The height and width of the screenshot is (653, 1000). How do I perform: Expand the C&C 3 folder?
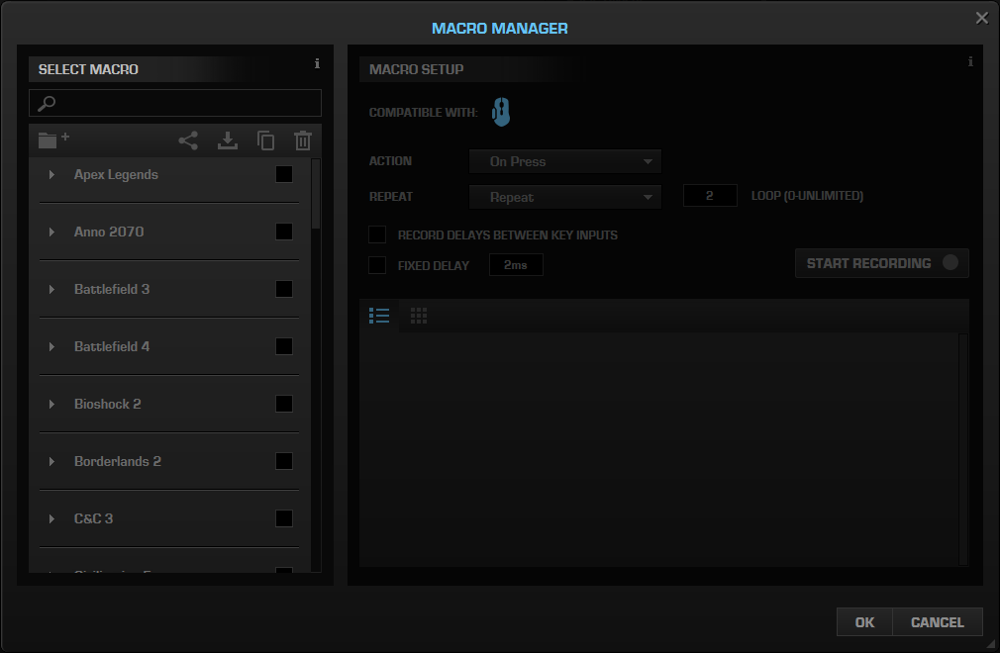(x=51, y=518)
